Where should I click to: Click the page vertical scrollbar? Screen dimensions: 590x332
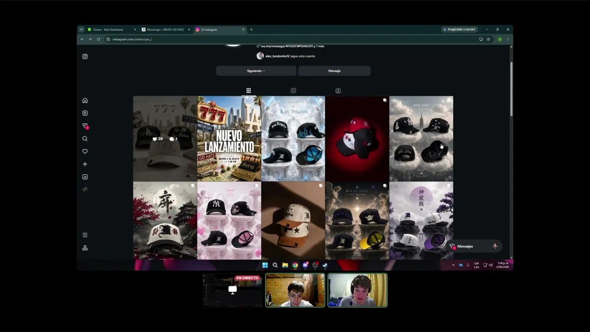pyautogui.click(x=511, y=89)
